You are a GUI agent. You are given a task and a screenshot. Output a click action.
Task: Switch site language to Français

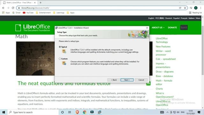click(x=184, y=18)
